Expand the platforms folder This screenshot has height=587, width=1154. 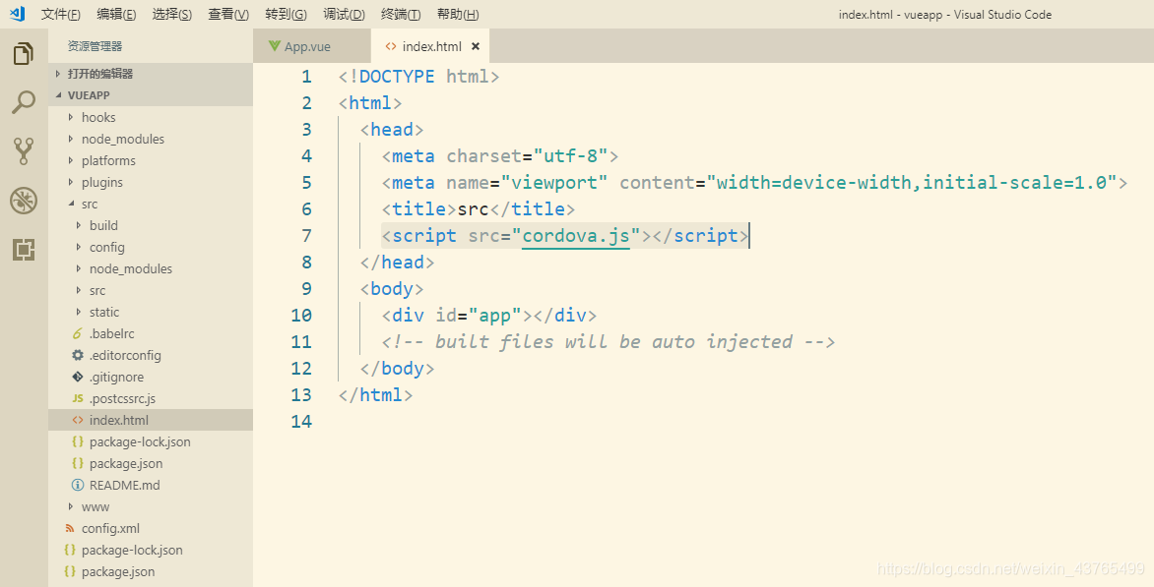tap(150, 160)
